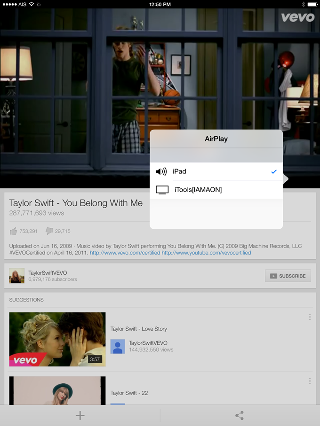
Task: Open options menu for Love Story video
Action: pyautogui.click(x=310, y=317)
